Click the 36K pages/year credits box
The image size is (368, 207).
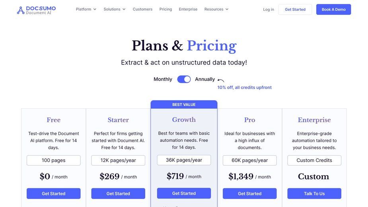tap(184, 160)
